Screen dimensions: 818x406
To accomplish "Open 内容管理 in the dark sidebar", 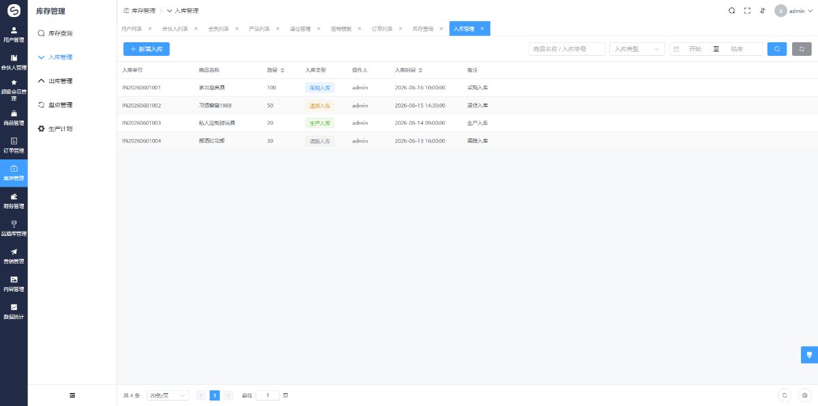I will coord(14,283).
